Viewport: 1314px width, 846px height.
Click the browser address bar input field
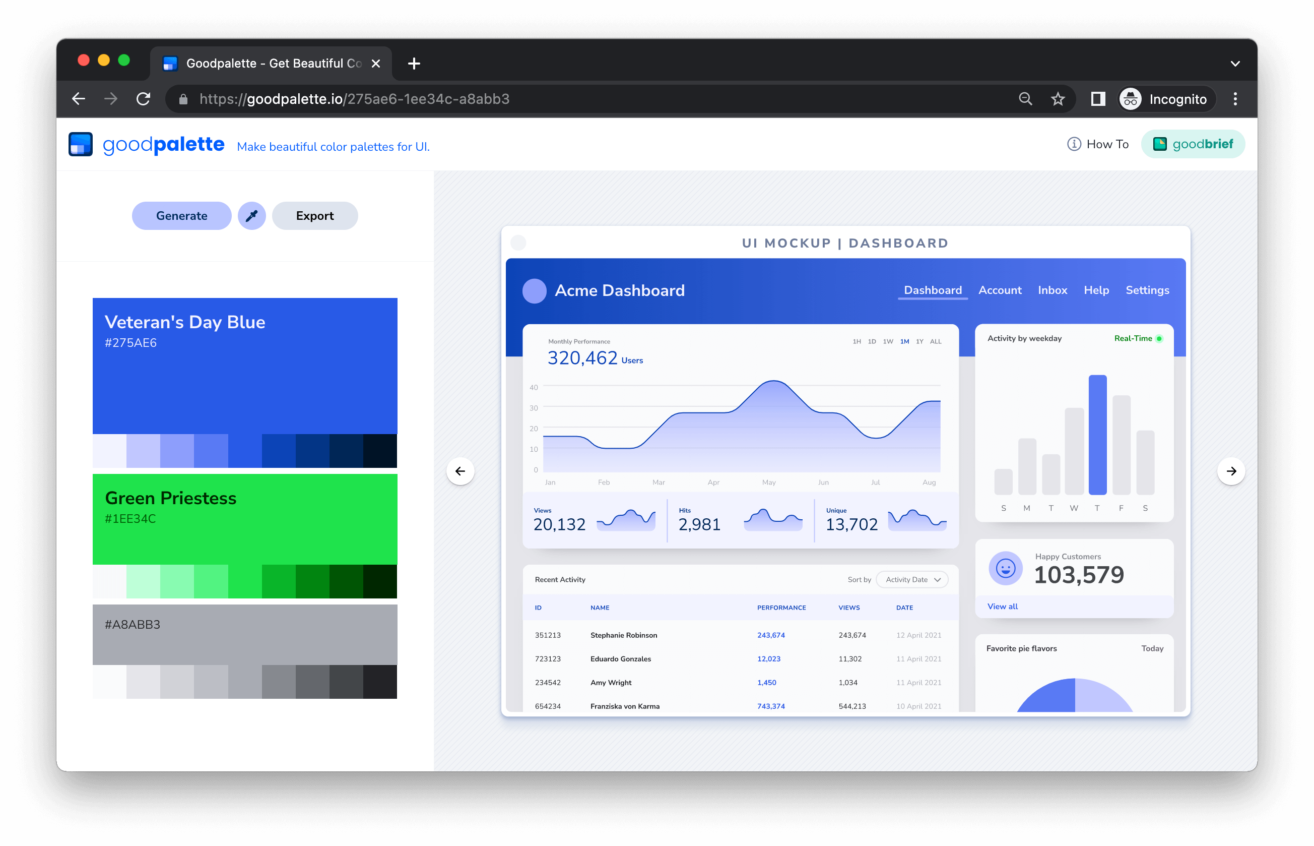604,99
